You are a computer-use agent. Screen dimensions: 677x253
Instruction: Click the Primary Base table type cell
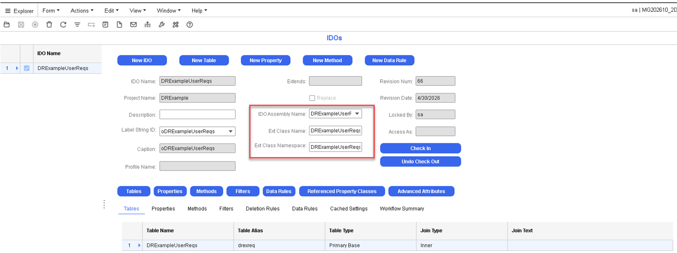371,245
